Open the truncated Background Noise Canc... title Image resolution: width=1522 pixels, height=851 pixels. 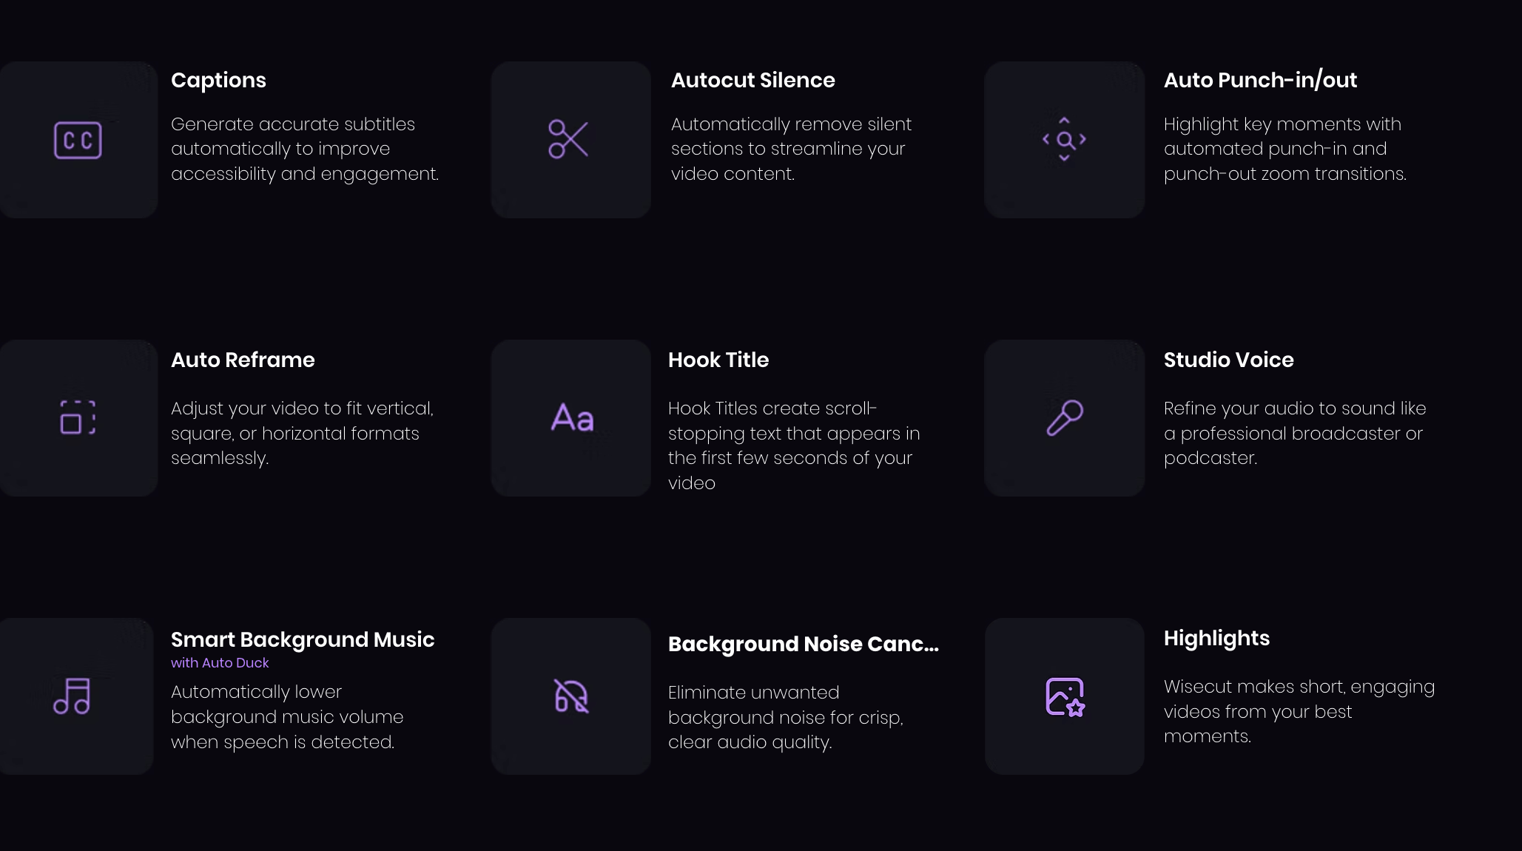803,644
